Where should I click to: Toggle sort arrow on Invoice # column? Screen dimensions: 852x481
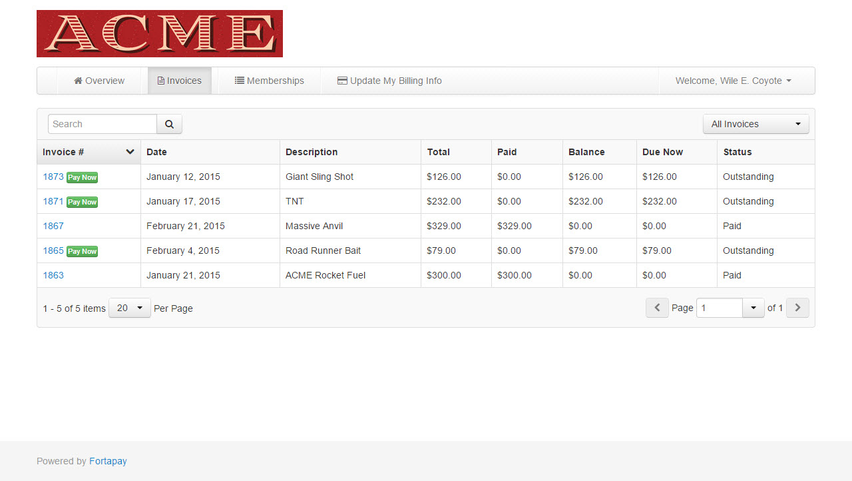130,152
